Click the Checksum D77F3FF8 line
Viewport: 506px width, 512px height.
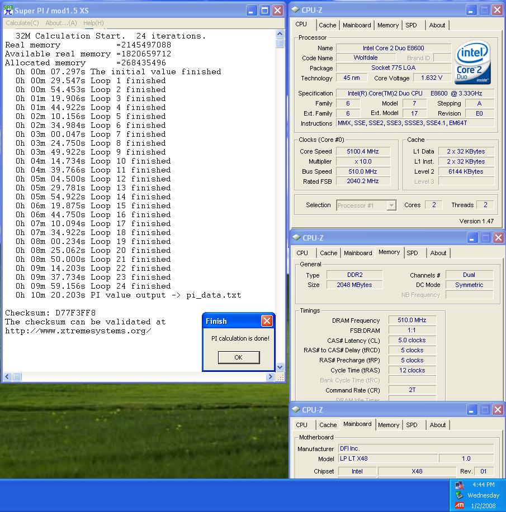(x=50, y=313)
